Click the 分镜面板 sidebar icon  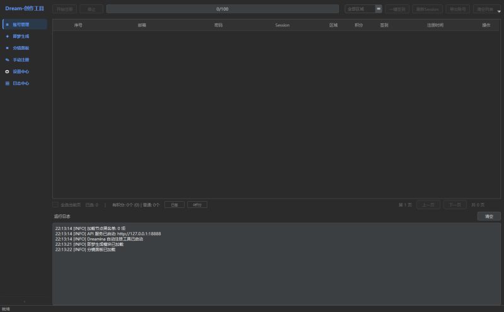click(7, 48)
